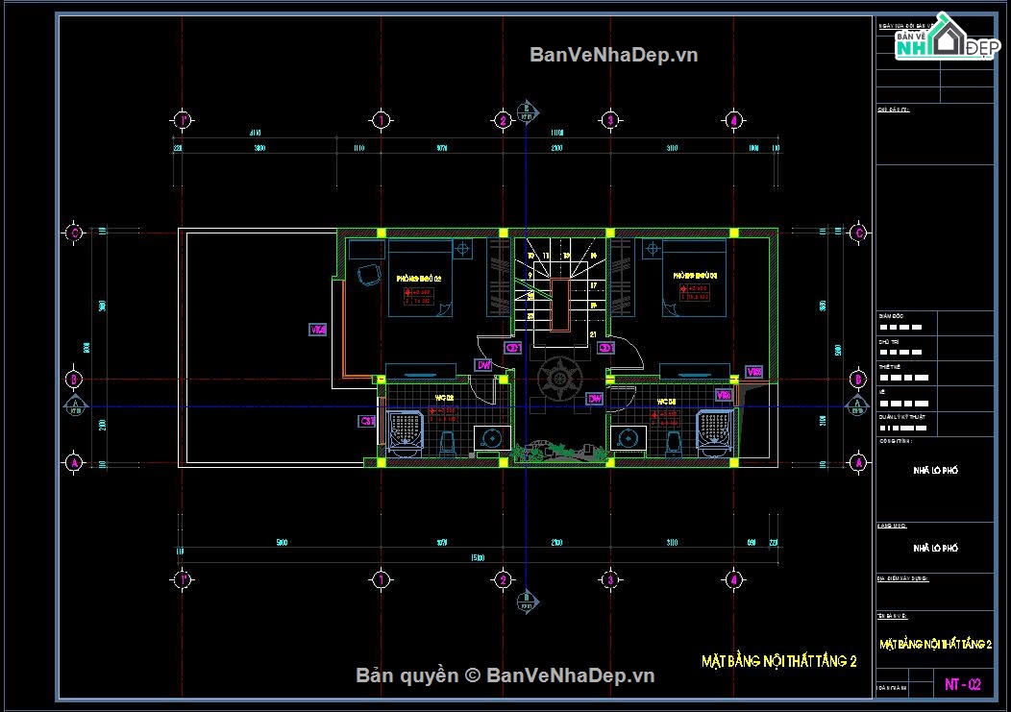Open the BanVeNhaDep.vn watermark link at top

tap(614, 55)
